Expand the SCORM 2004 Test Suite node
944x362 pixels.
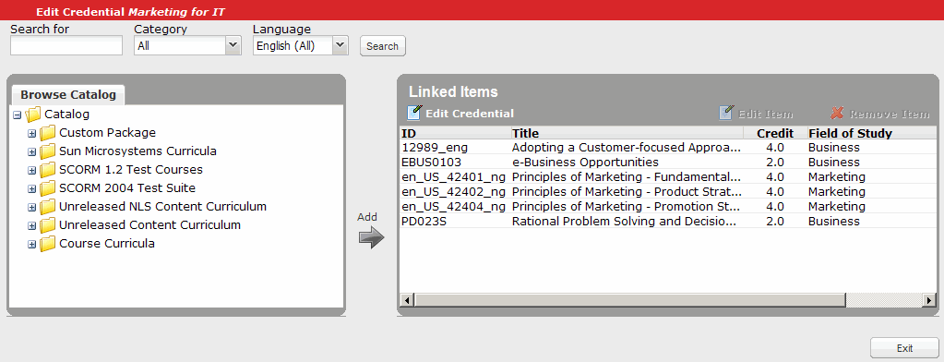(32, 189)
